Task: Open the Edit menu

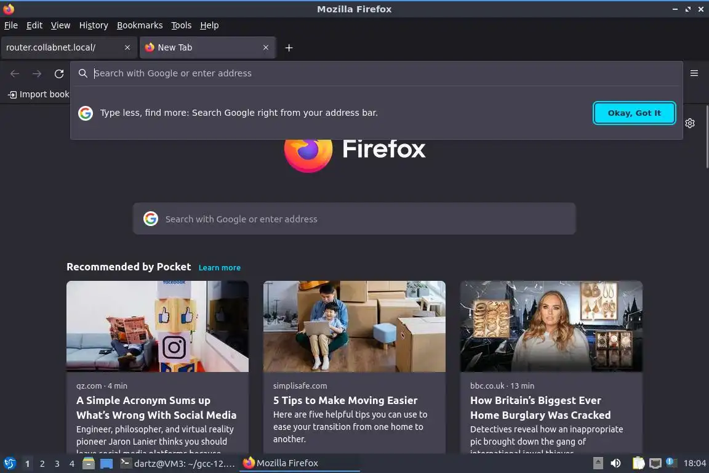Action: click(34, 25)
